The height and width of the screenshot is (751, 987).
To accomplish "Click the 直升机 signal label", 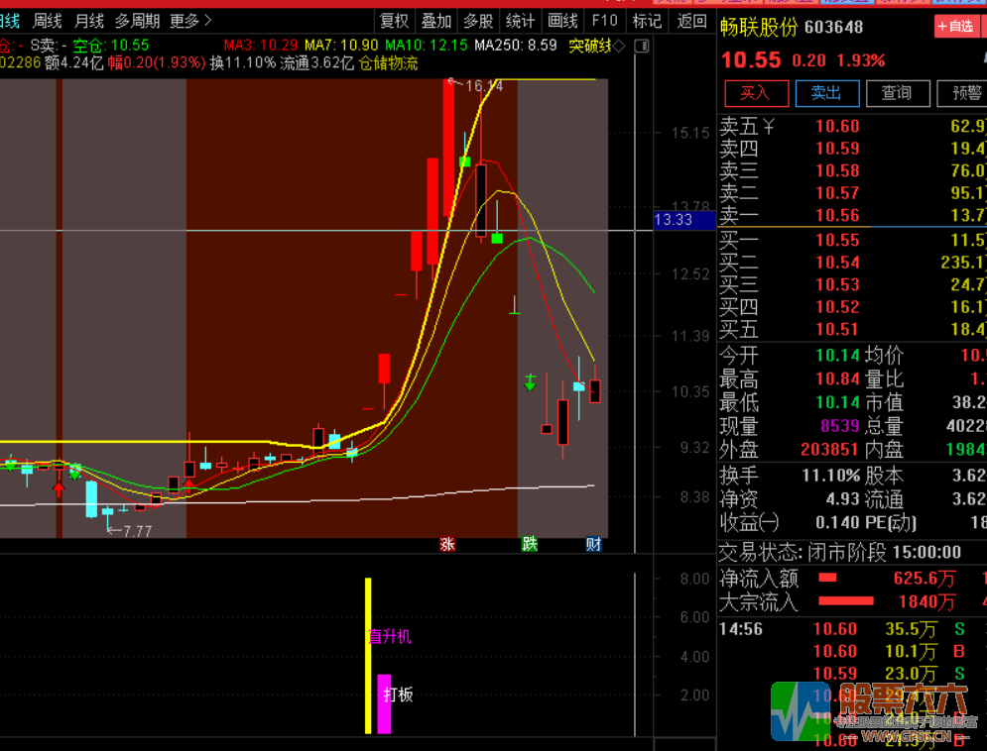I will [x=390, y=637].
